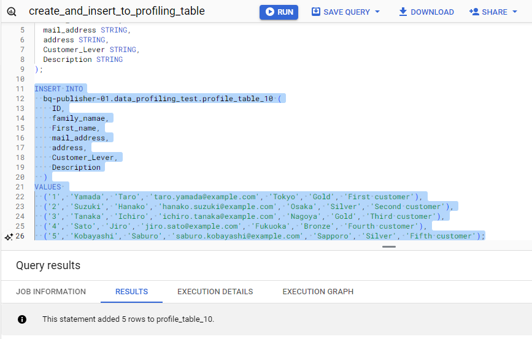This screenshot has height=339, width=532.
Task: Click 'First_name' column on line 15
Action: [74, 128]
